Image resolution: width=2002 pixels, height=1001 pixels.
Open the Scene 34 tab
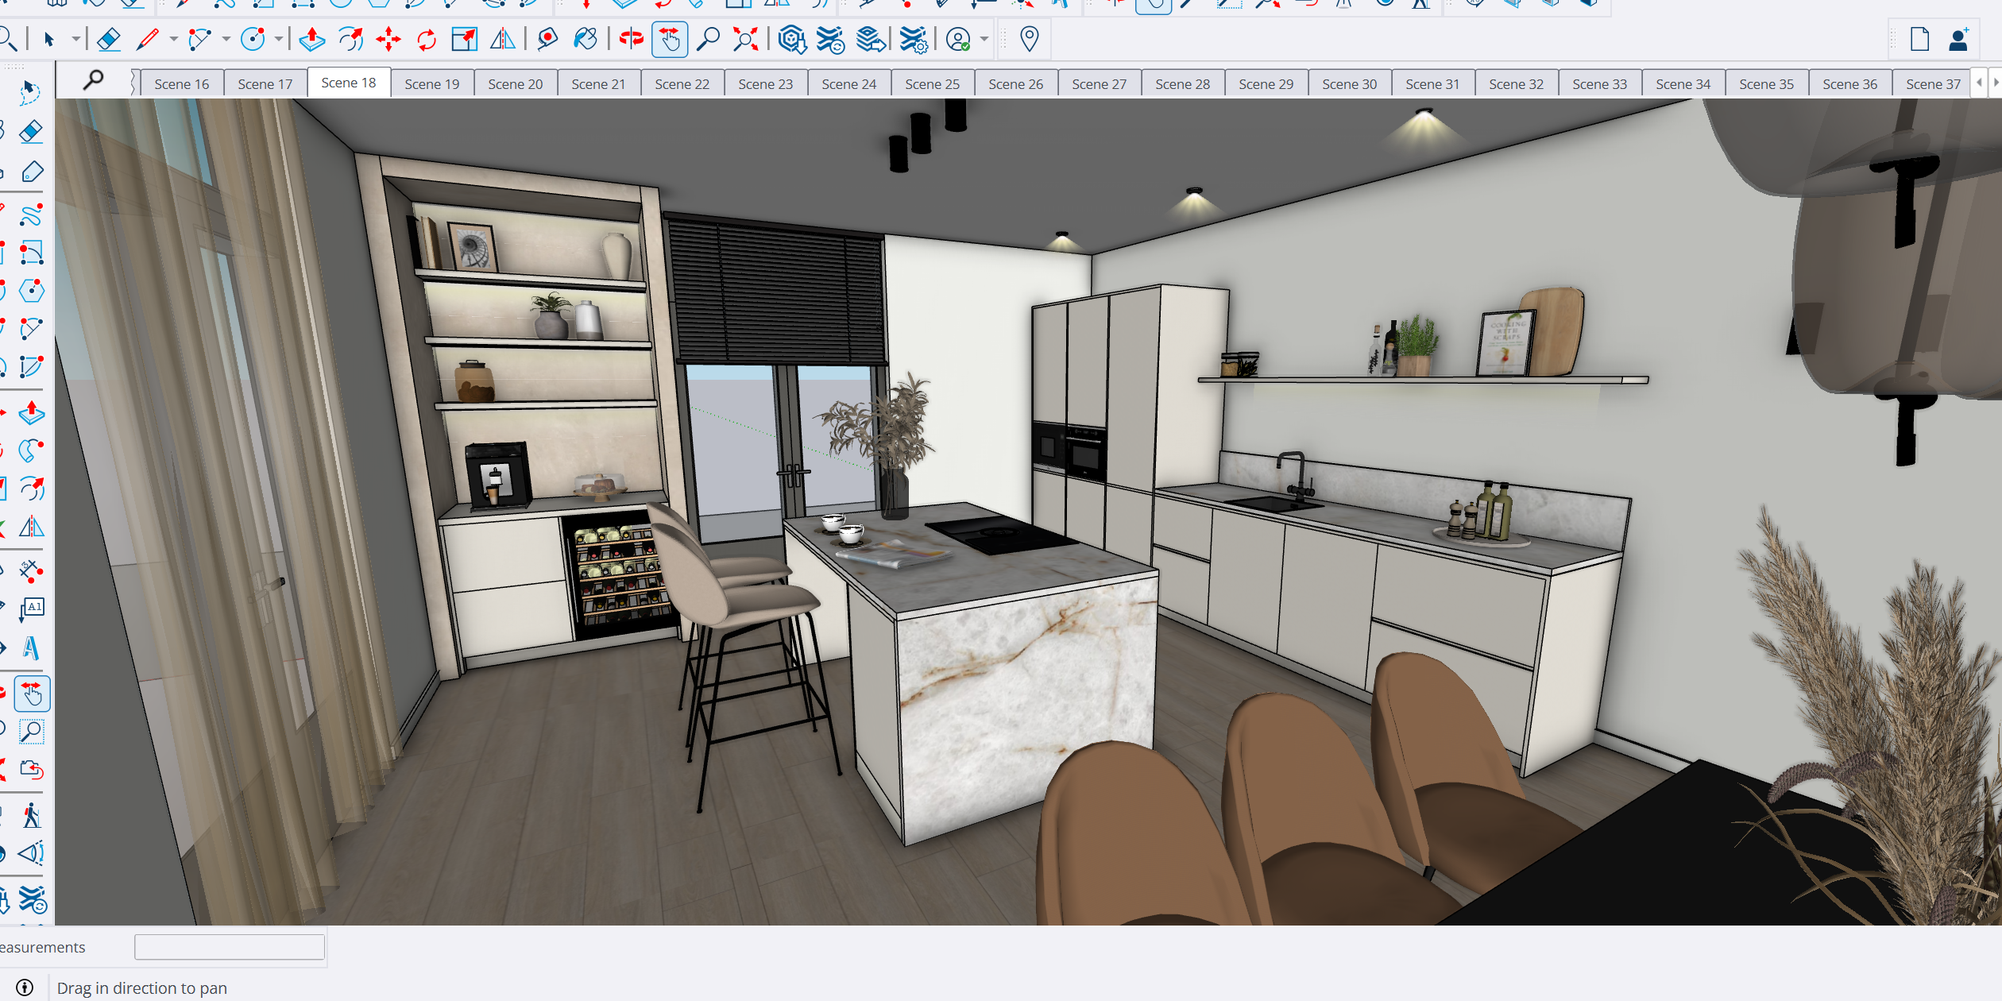click(x=1683, y=84)
